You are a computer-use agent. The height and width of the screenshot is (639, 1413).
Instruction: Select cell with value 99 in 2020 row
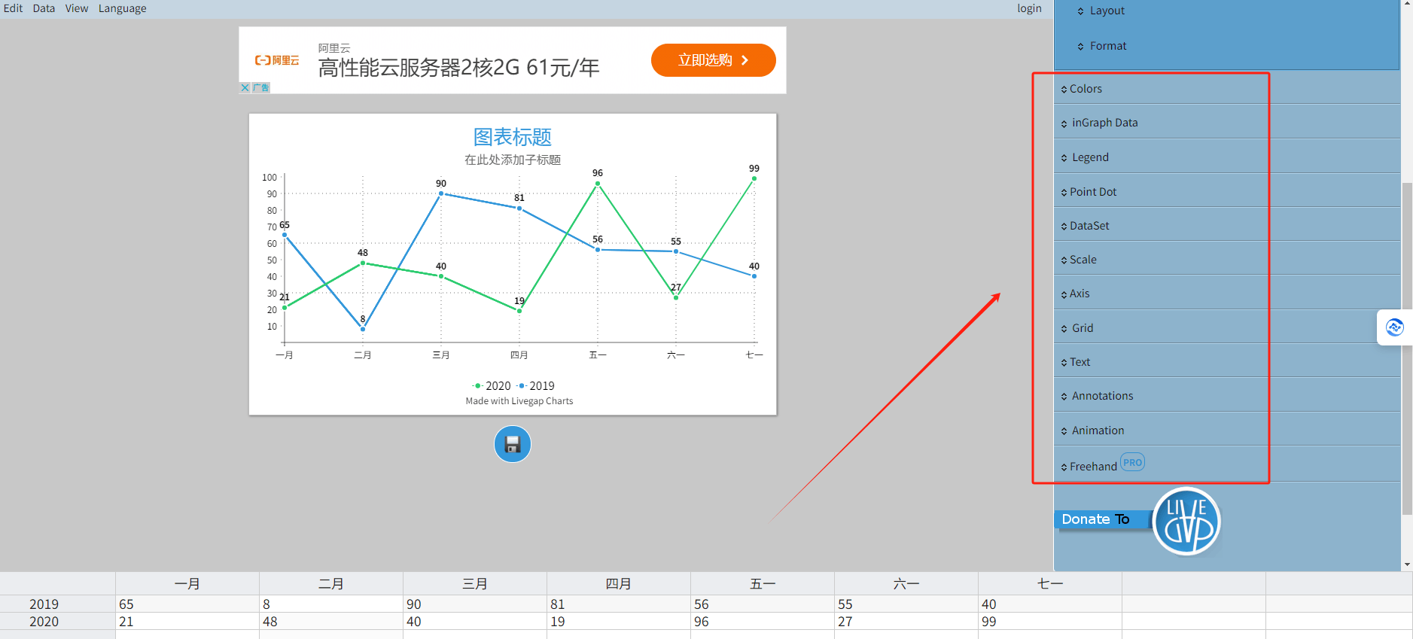(x=1050, y=622)
